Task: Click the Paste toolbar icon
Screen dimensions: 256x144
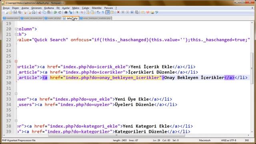Action: (x=49, y=12)
